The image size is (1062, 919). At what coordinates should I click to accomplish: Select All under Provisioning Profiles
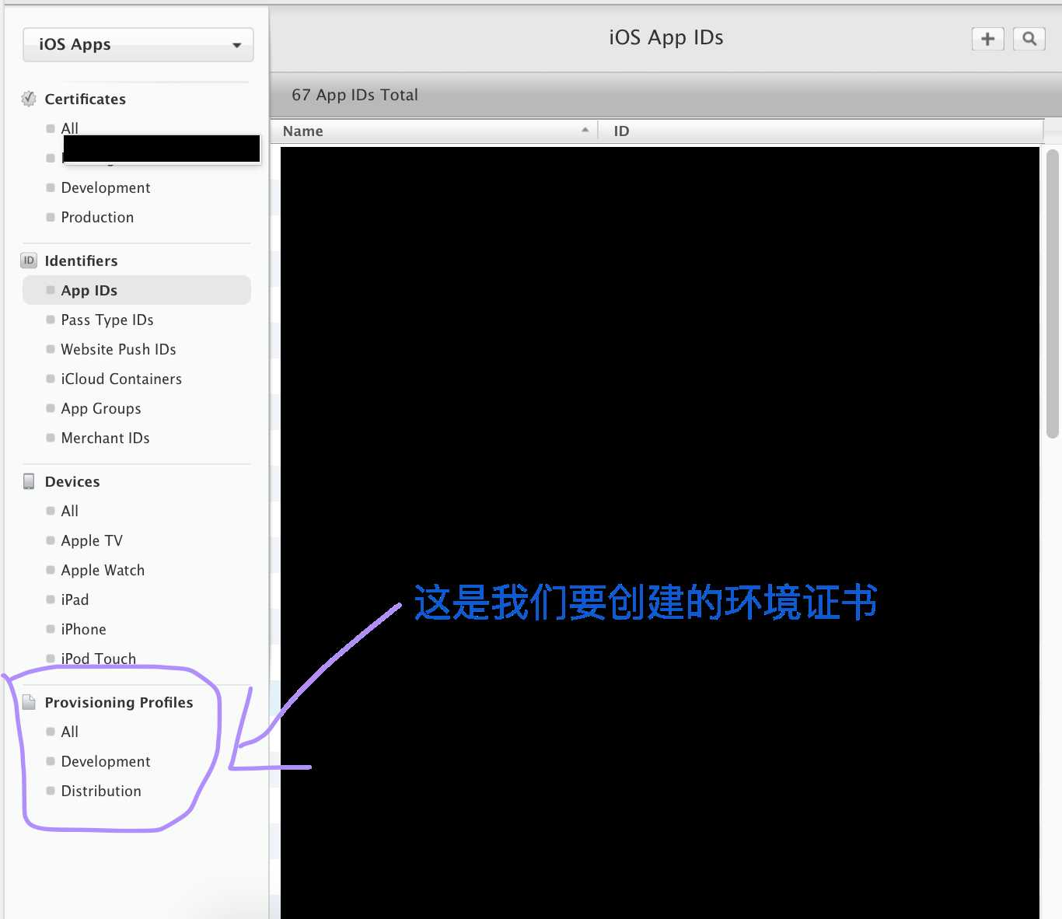pos(69,732)
